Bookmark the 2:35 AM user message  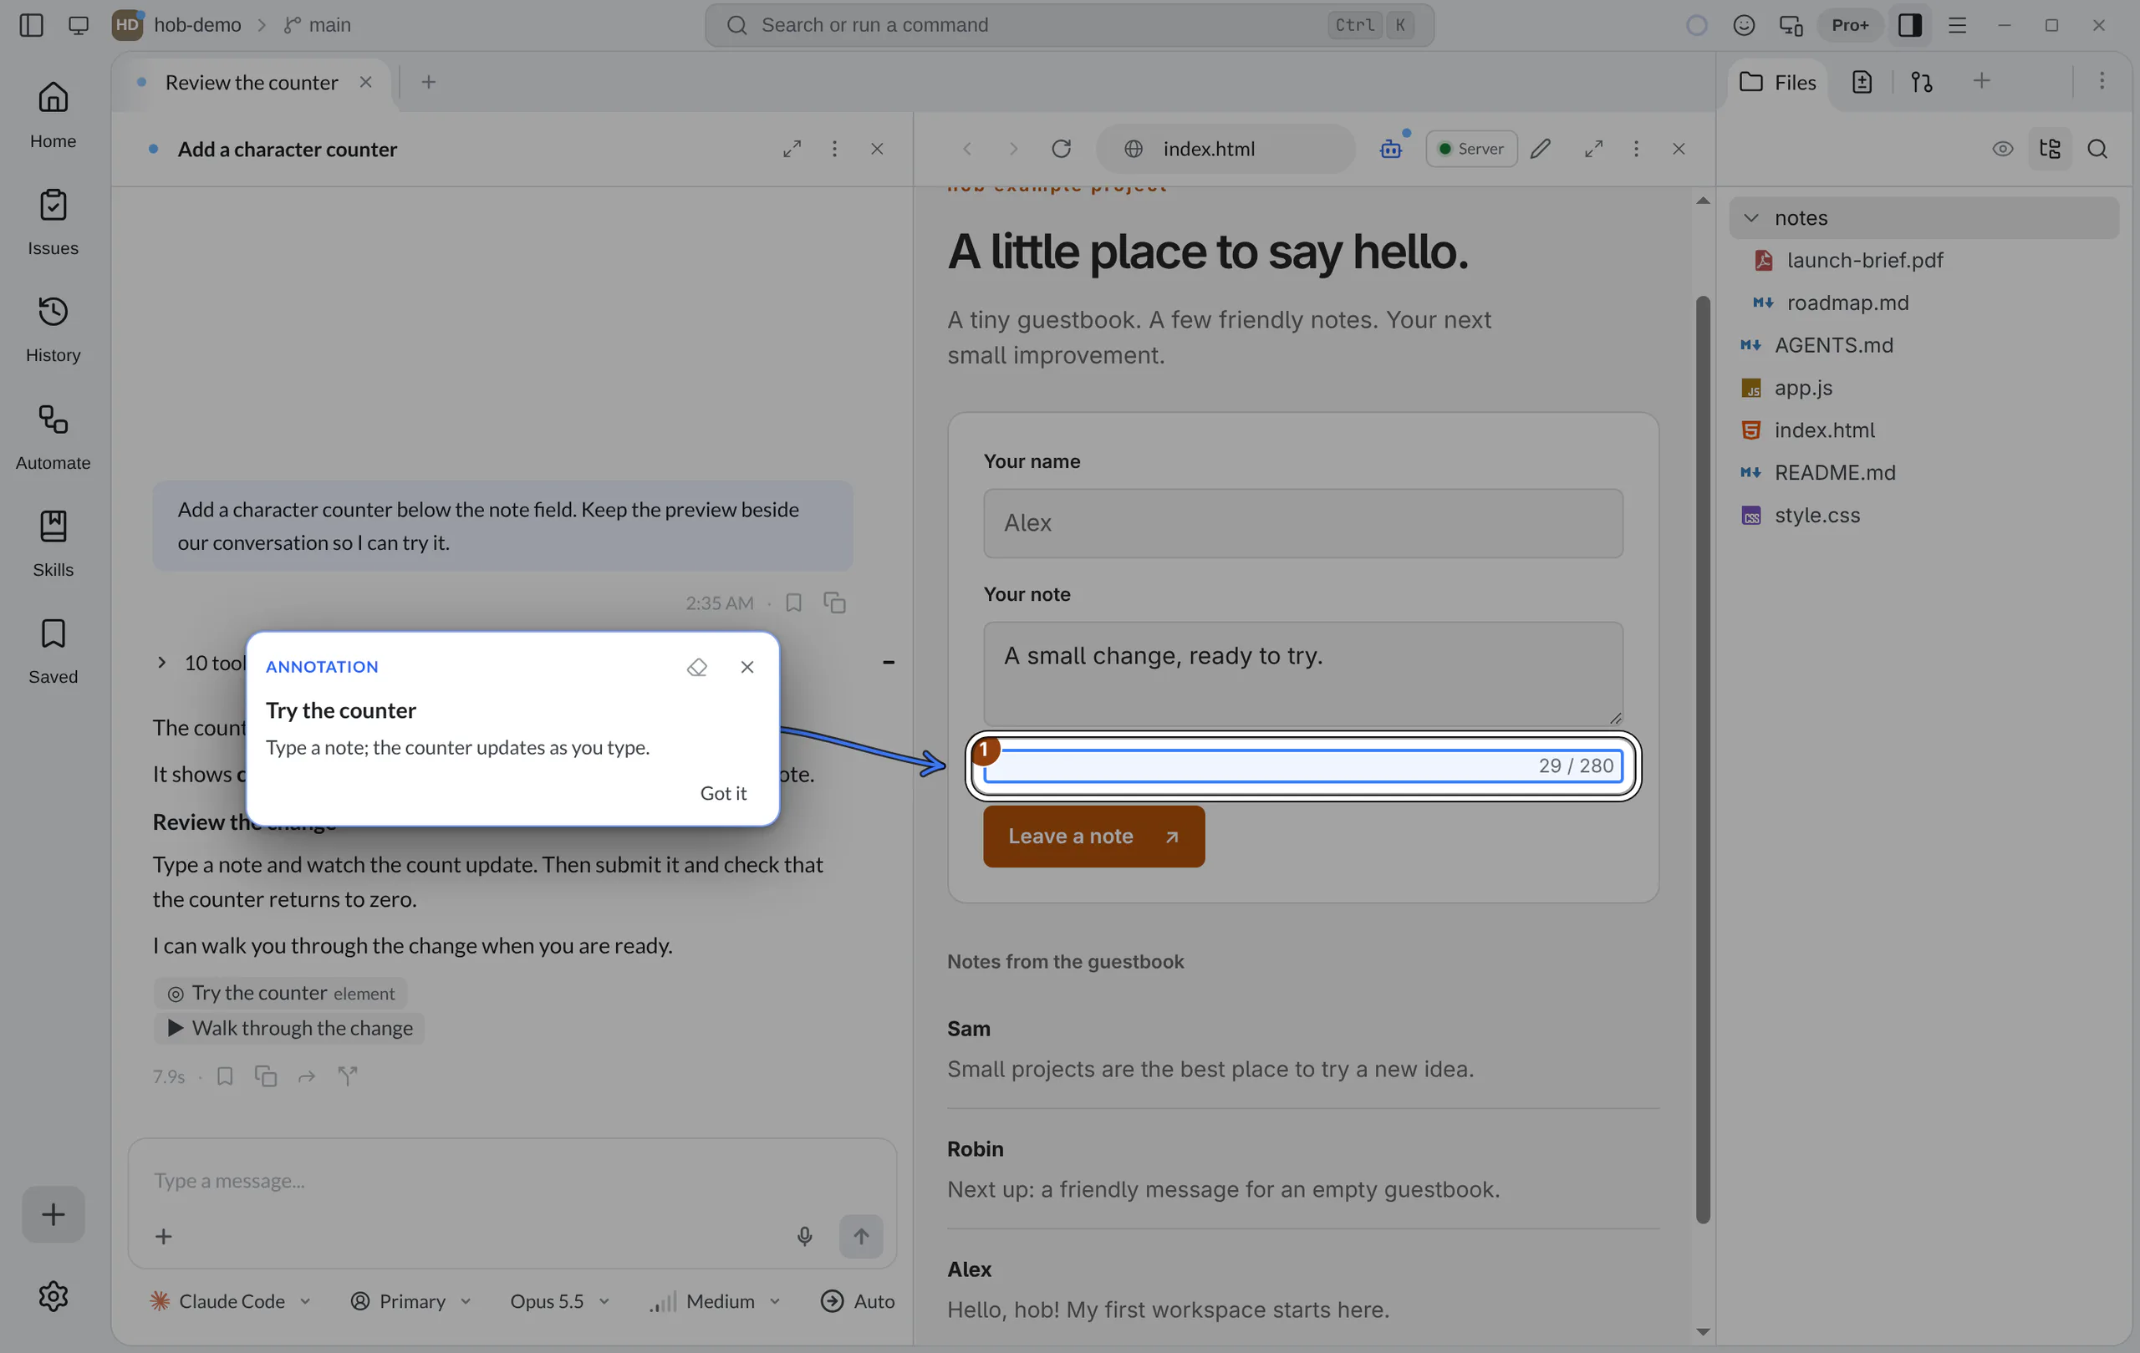click(793, 603)
